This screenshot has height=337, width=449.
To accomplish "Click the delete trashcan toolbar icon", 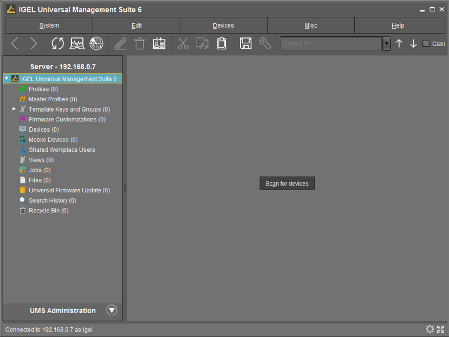I will (x=140, y=43).
